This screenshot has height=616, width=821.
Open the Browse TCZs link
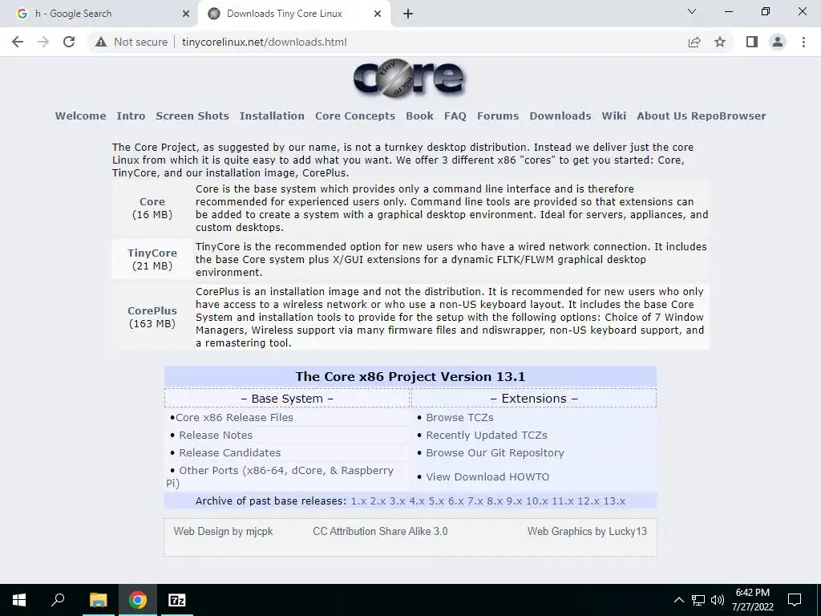coord(459,417)
